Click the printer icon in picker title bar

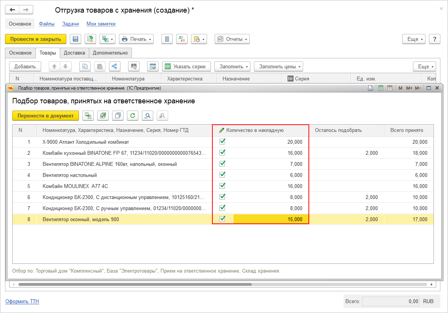371,88
